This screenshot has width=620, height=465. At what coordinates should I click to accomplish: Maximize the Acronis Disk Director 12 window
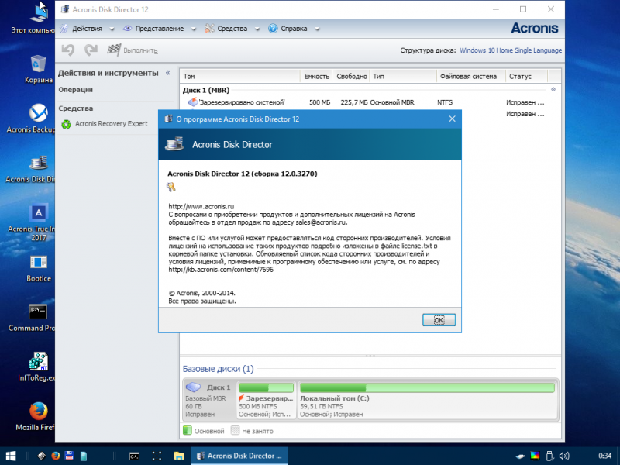tap(523, 9)
